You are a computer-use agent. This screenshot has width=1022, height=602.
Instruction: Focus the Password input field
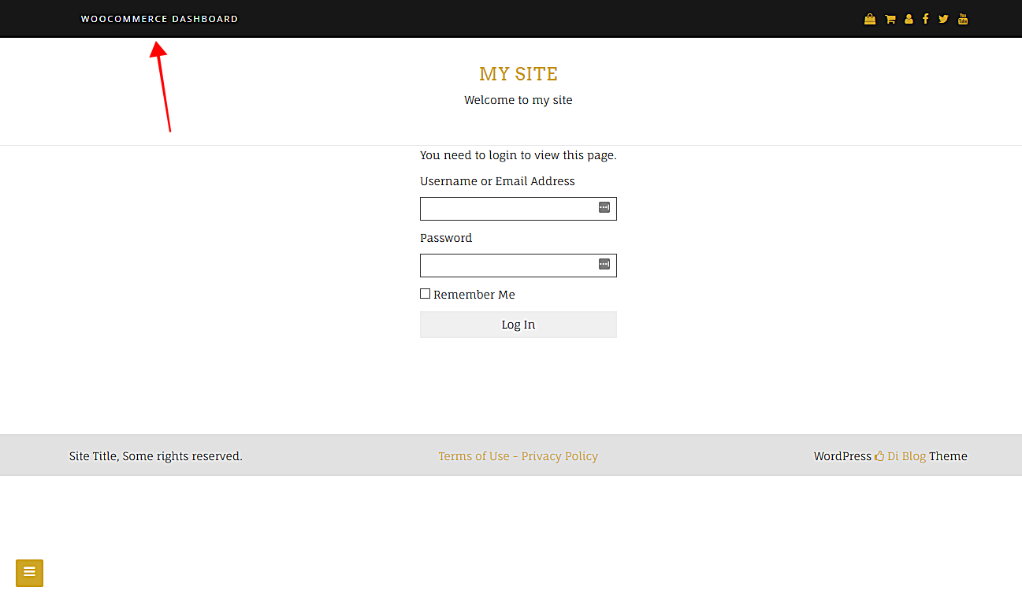(518, 266)
